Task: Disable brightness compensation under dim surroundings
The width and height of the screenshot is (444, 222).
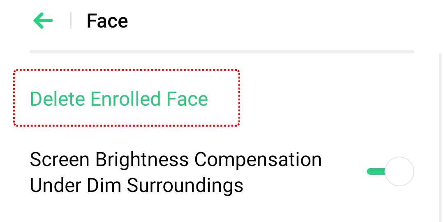Action: click(x=390, y=171)
